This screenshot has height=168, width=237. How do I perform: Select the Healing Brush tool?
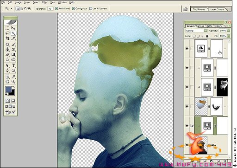pos(7,45)
